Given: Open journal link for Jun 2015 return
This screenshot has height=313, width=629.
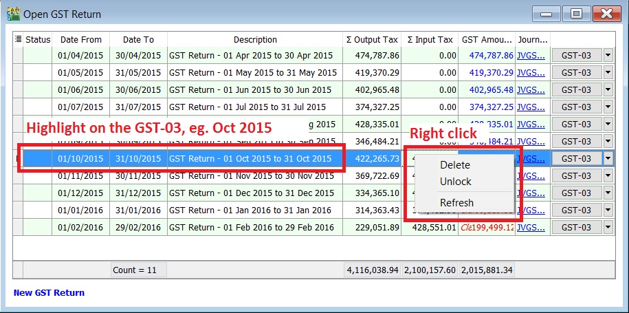Looking at the screenshot, I should 531,90.
